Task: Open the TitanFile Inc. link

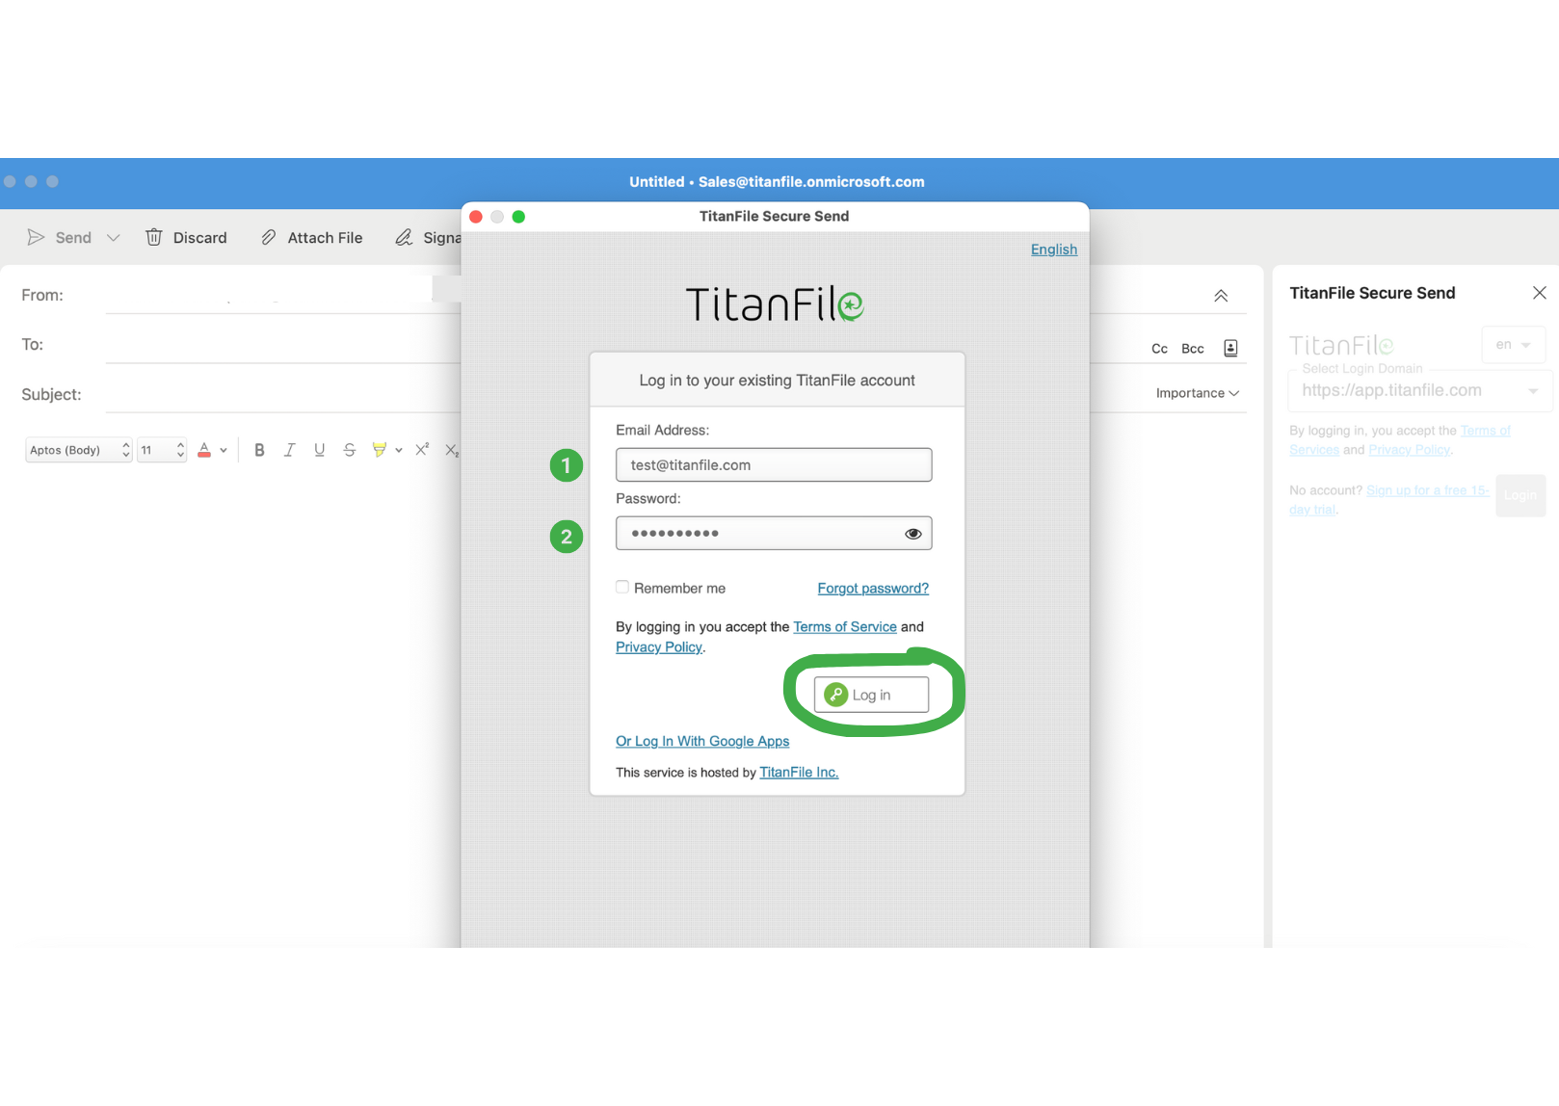Action: coord(799,773)
